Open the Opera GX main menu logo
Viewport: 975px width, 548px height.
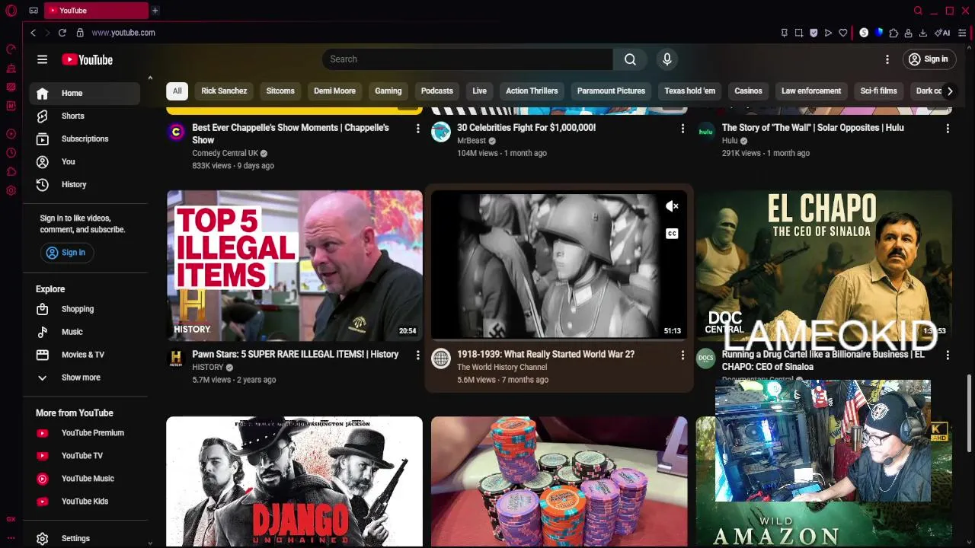coord(11,11)
